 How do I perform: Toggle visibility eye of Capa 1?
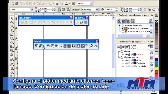click(126, 55)
